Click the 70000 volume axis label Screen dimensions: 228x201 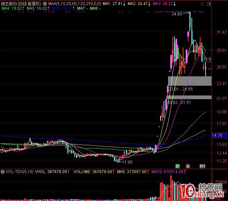[x=221, y=182]
